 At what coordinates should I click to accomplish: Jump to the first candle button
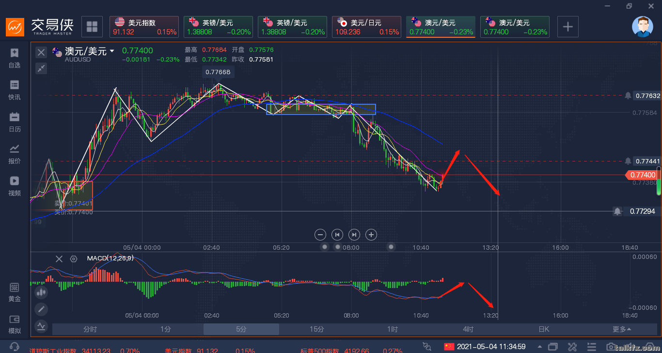tap(337, 235)
